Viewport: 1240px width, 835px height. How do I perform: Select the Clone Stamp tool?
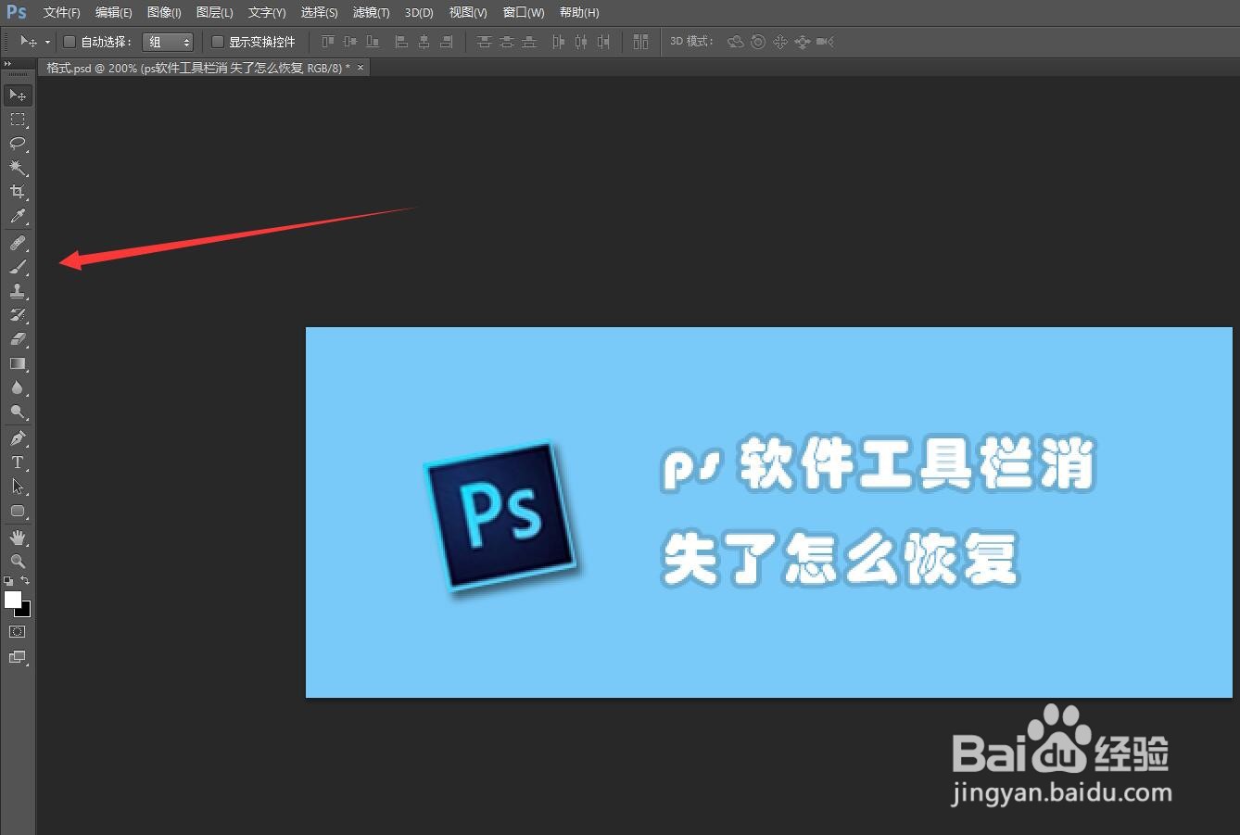pos(19,291)
